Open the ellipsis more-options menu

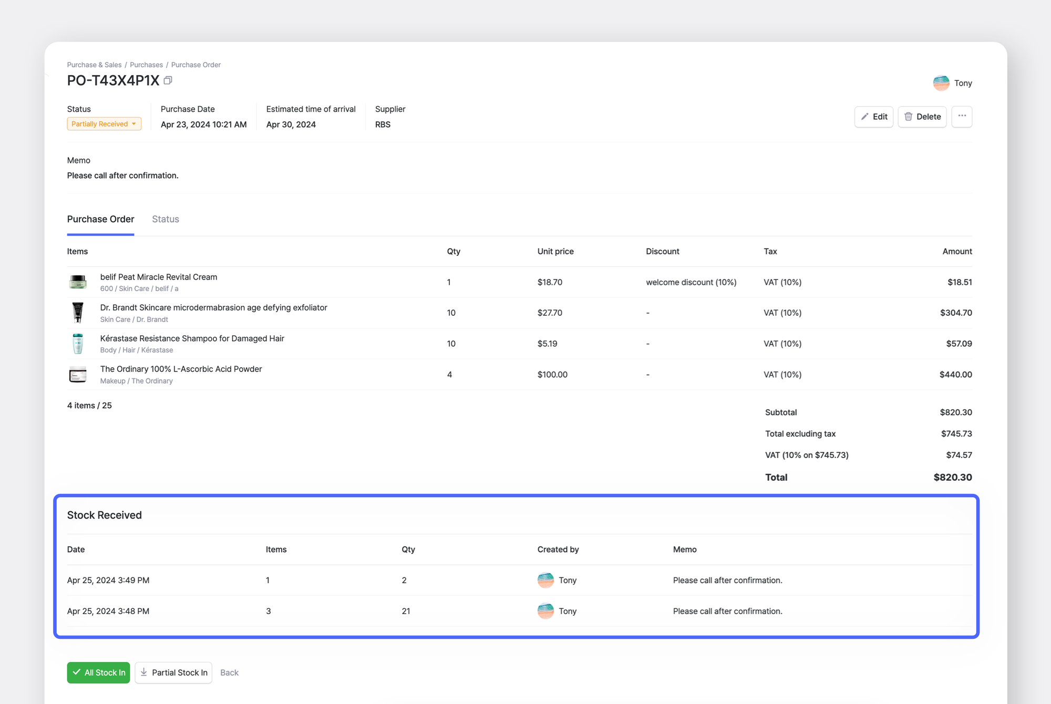pyautogui.click(x=962, y=117)
